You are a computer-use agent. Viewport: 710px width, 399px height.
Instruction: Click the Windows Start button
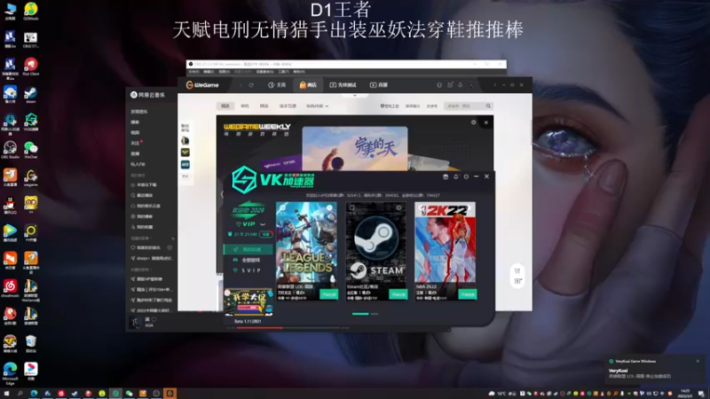tap(6, 394)
